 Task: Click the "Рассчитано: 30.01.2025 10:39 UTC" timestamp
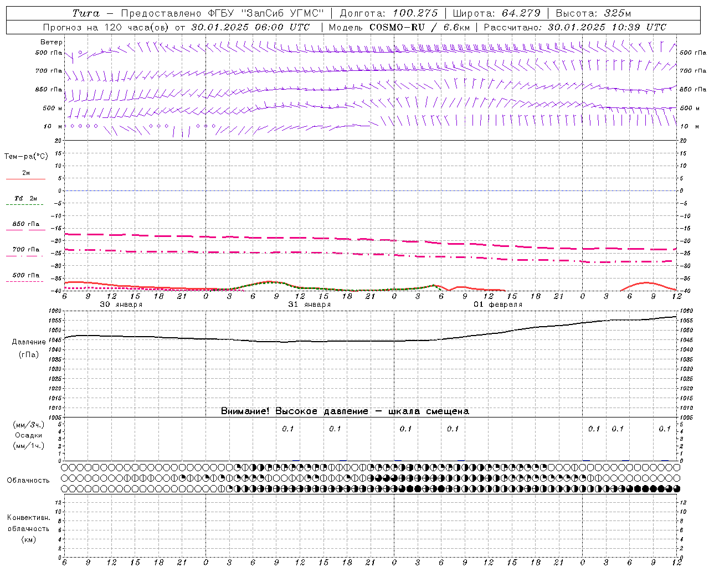pyautogui.click(x=576, y=27)
